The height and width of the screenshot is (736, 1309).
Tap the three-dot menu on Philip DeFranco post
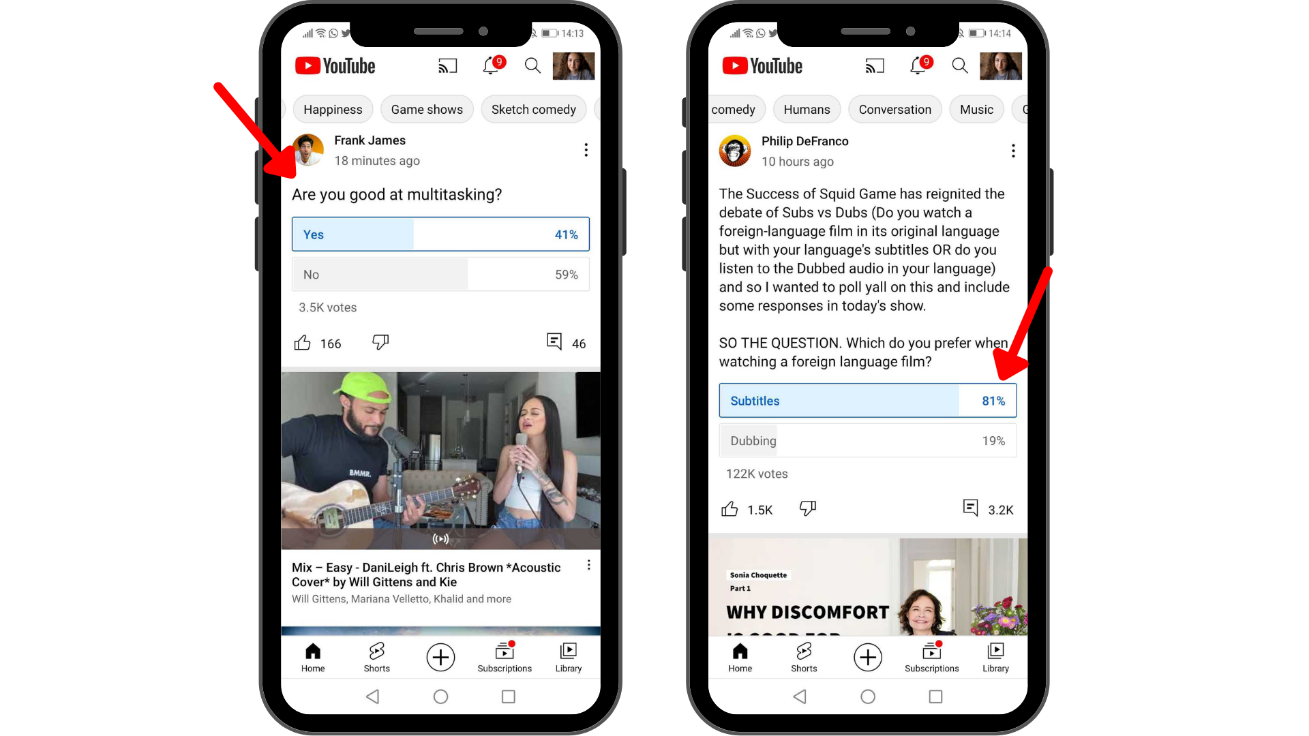click(1013, 151)
